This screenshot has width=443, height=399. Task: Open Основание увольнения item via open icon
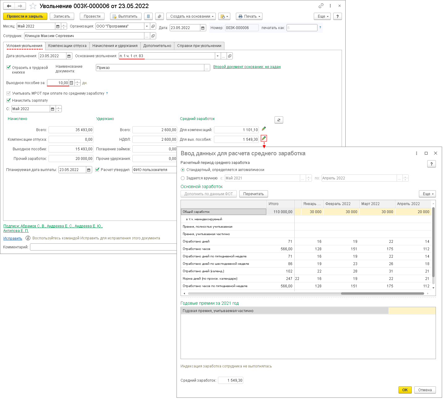229,56
